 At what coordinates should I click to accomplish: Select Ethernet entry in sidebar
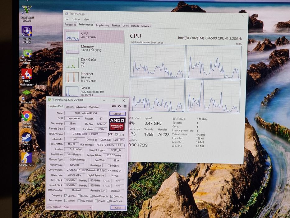click(x=94, y=77)
